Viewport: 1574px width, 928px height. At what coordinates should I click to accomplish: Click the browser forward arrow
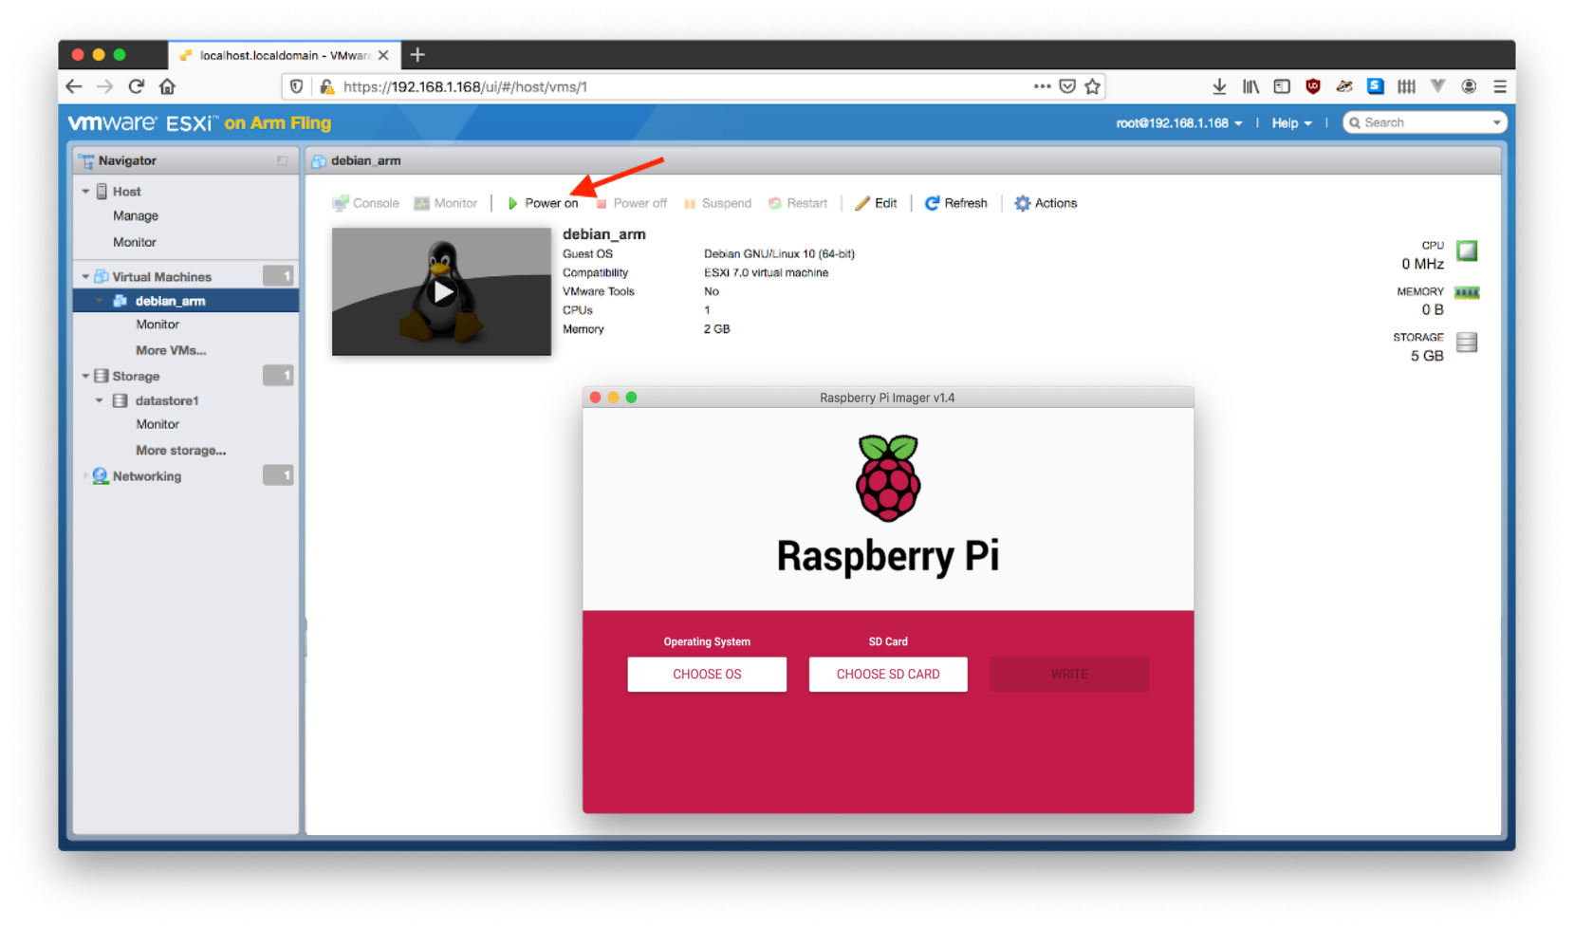(x=105, y=86)
